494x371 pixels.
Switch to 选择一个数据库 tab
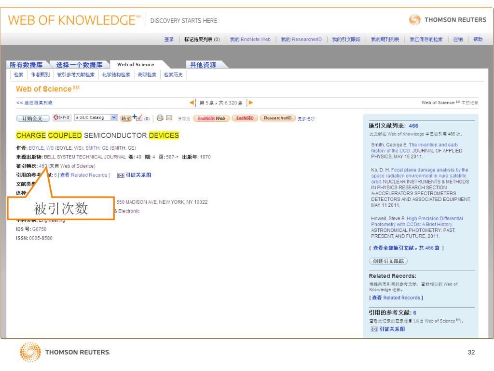click(x=80, y=65)
